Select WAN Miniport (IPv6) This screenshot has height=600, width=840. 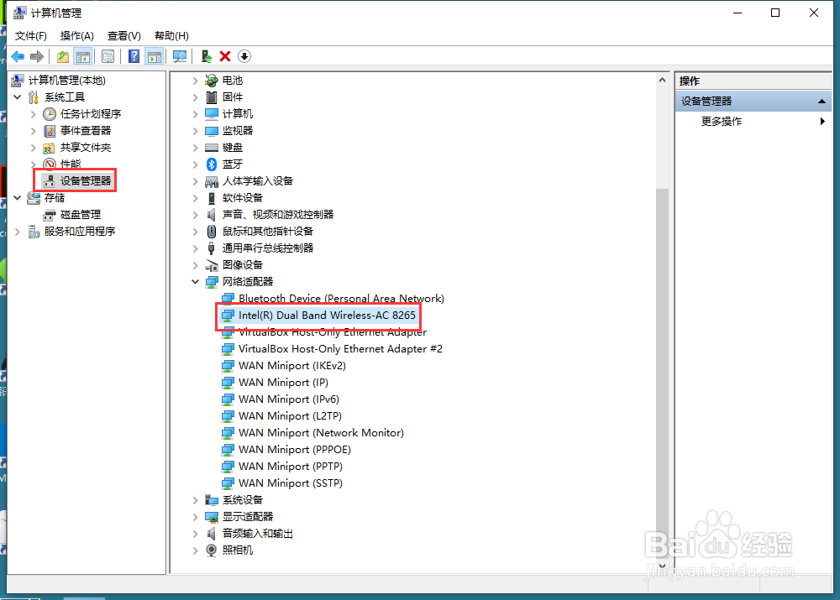(x=289, y=399)
